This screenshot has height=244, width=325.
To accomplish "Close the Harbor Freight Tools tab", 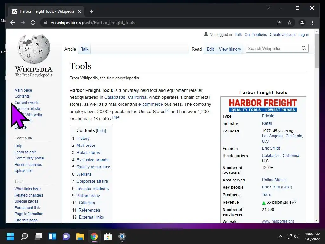I will (x=79, y=11).
